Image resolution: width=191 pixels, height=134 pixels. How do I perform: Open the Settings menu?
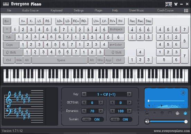(x=79, y=10)
